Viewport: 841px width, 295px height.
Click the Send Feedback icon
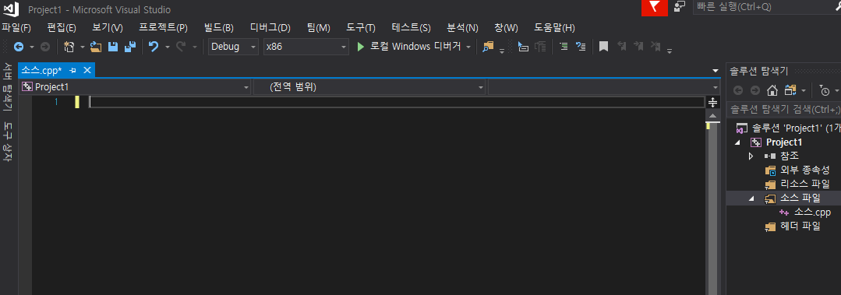pos(680,7)
